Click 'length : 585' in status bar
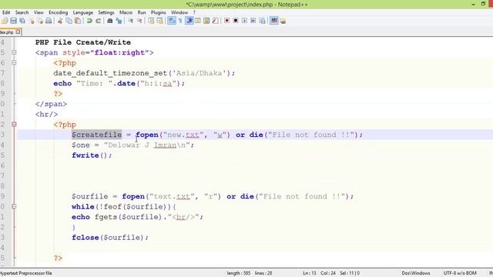Image resolution: width=493 pixels, height=277 pixels. 239,273
